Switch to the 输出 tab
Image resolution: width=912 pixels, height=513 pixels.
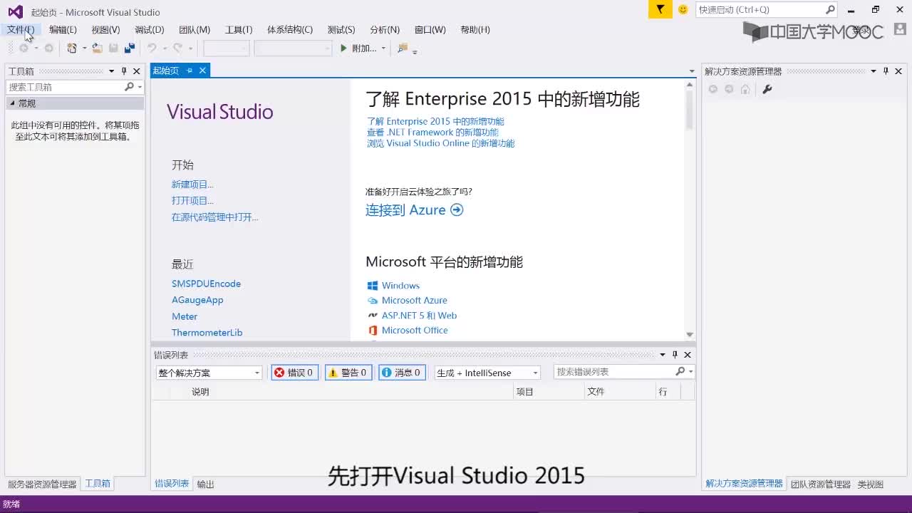tap(205, 484)
